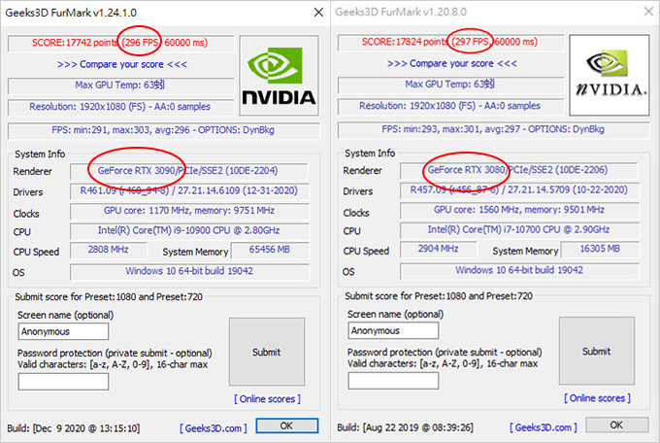Visit Geeks3D.com link in v1.24.1.0 window
Screen dimensions: 660x443
coord(214,428)
